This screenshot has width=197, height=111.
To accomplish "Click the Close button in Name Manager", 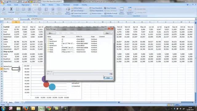I will point(108,78).
